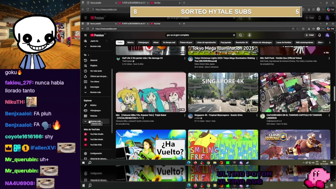Select the Todos filter chip
The image size is (336, 189).
(x=120, y=43)
